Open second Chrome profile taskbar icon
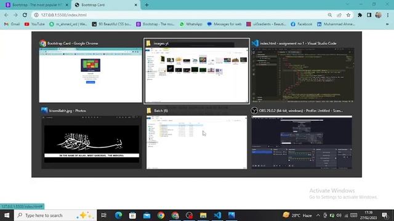Screen dimensions: 394x221 [x=175, y=215]
